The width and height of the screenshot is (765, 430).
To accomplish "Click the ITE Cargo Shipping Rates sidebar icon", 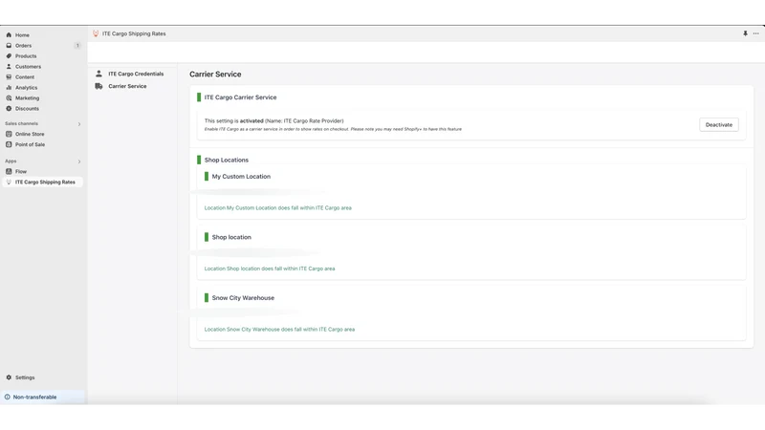I will click(x=9, y=182).
